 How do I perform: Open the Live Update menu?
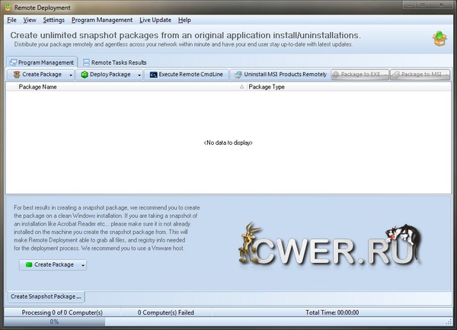[x=155, y=20]
